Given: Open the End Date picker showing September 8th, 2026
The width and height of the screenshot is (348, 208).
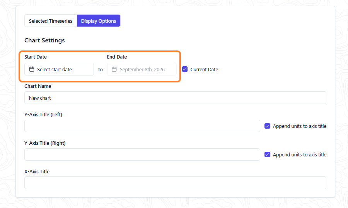Looking at the screenshot, I should 142,69.
